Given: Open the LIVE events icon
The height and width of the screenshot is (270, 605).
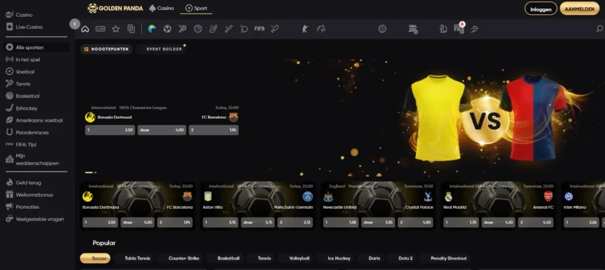Looking at the screenshot, I should tap(100, 28).
